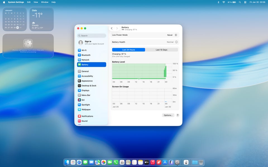268x167 pixels.
Task: Click Sign in with Apple Account
Action: 91,43
